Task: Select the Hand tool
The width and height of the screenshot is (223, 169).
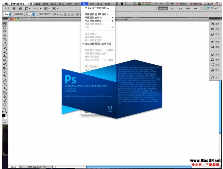Action: [x=5, y=105]
